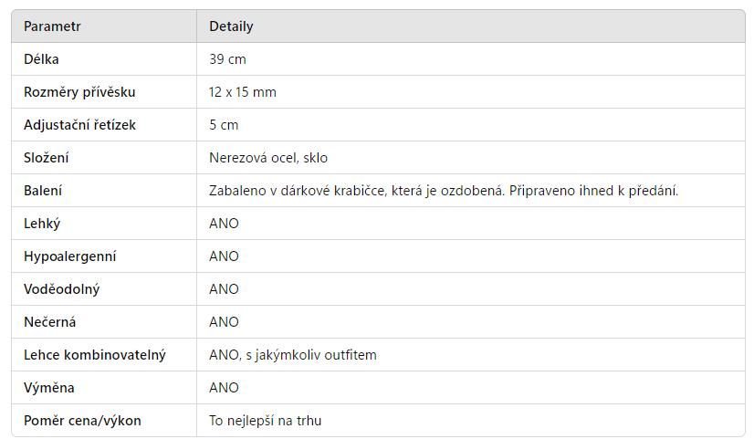The width and height of the screenshot is (754, 439).
Task: Click ANO value beside Nečerná
Action: point(224,322)
